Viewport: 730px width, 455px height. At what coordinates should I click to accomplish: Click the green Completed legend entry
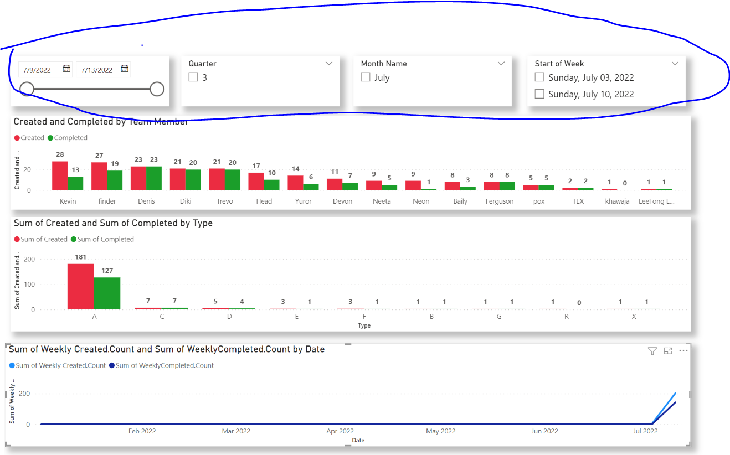68,138
